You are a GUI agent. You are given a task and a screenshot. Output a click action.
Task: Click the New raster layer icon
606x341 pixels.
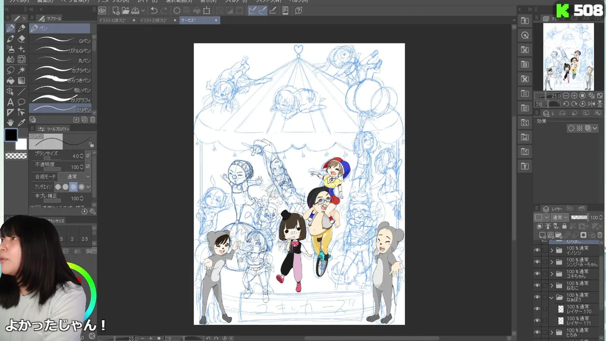tap(543, 235)
